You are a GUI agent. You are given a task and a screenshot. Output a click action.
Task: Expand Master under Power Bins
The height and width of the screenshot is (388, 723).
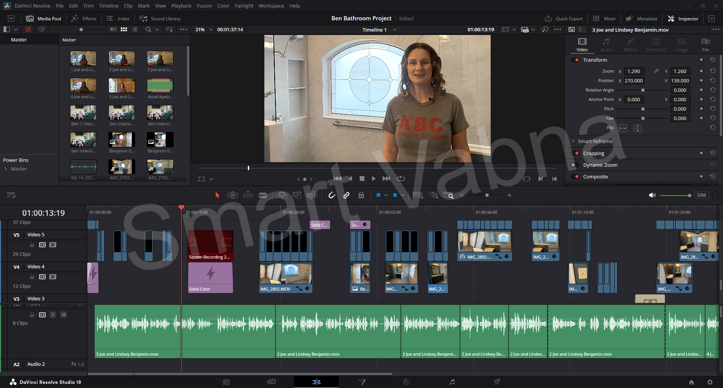(6, 169)
